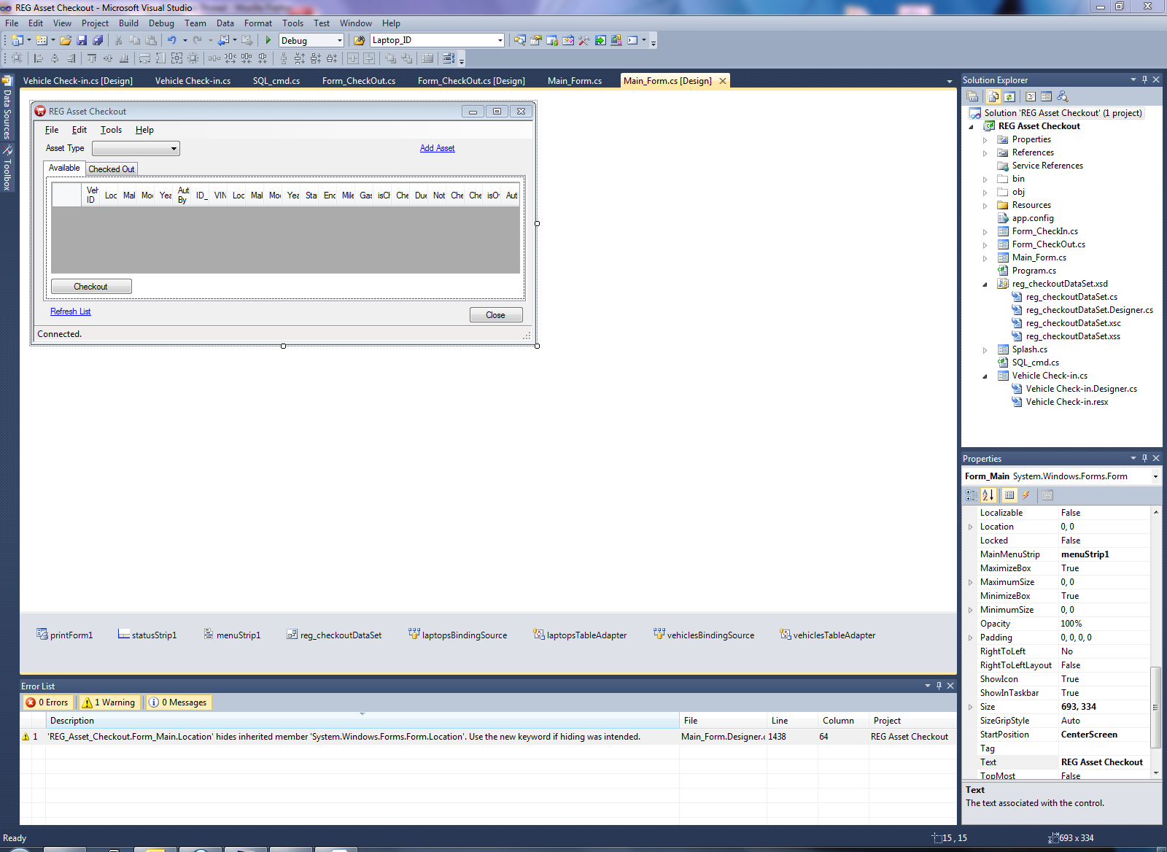Open the Form_Main object selector dropdown
Viewport: 1167px width, 852px height.
click(1155, 476)
